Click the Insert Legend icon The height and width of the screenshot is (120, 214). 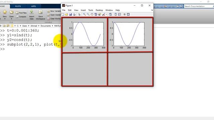[119, 14]
